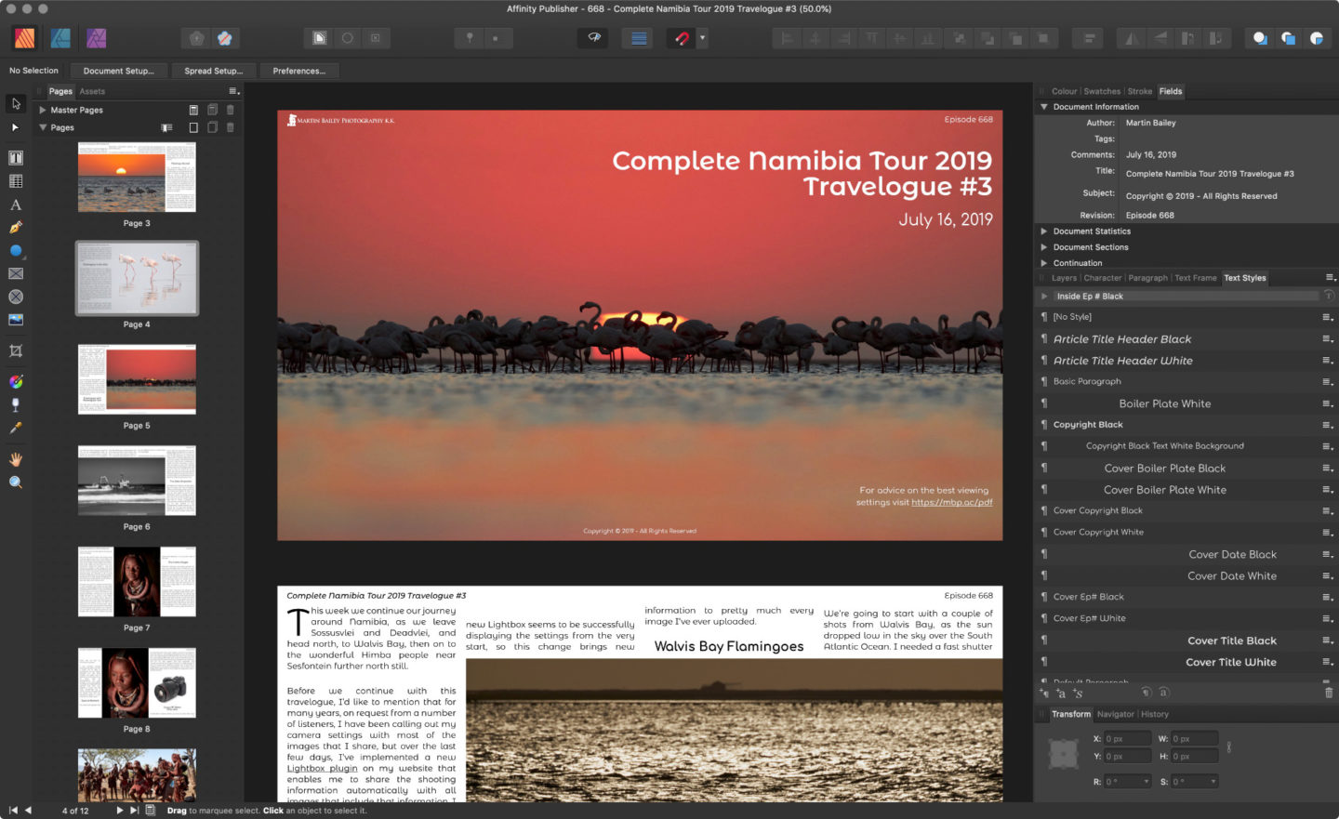The image size is (1339, 819).
Task: Toggle snapping magnet in toolbar
Action: (682, 38)
